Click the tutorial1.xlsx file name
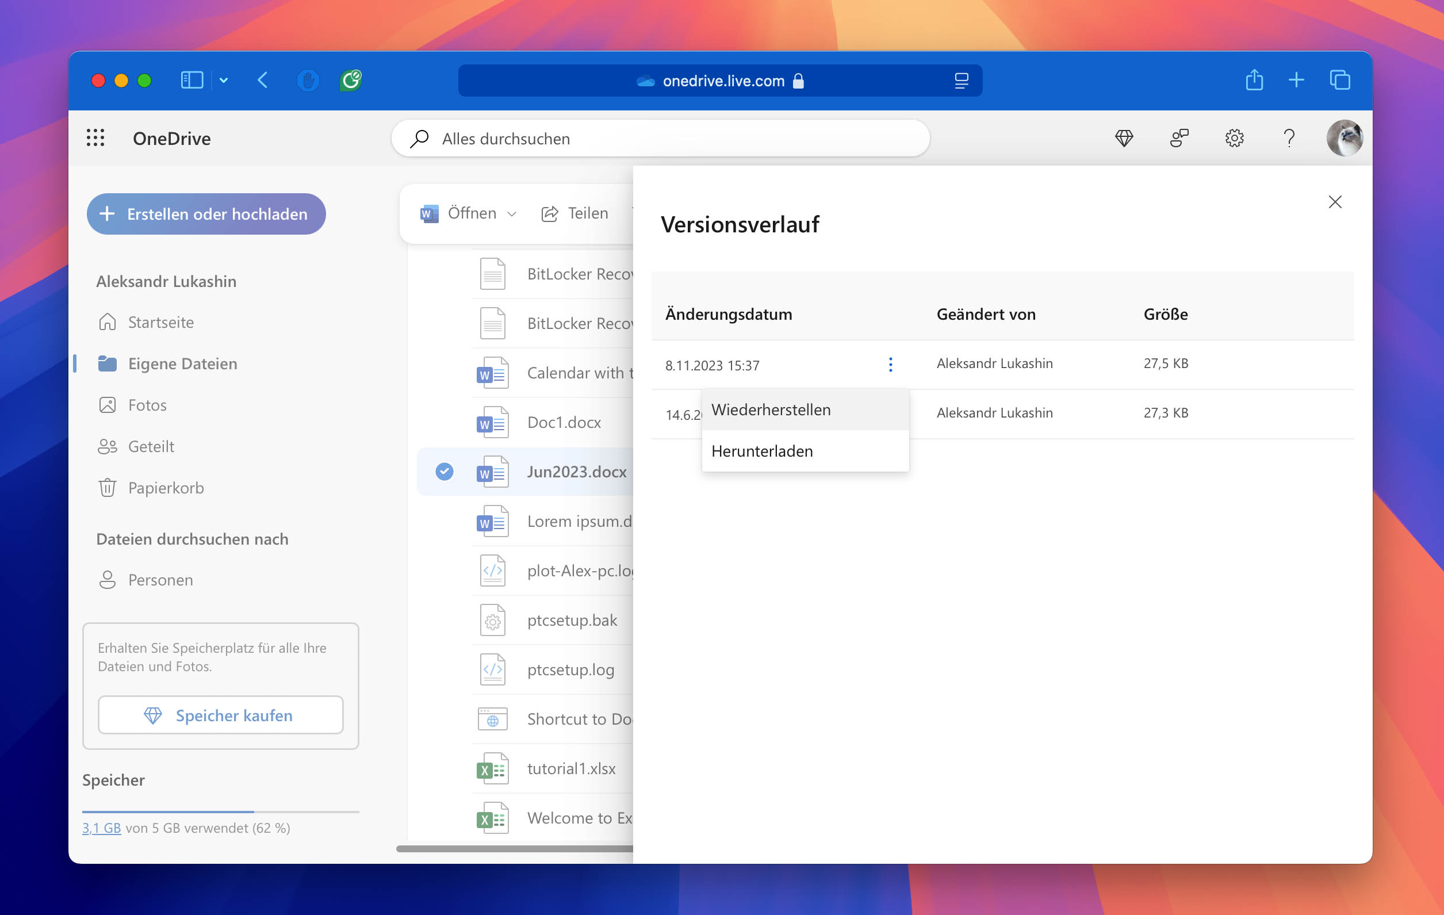The height and width of the screenshot is (915, 1444). (571, 768)
